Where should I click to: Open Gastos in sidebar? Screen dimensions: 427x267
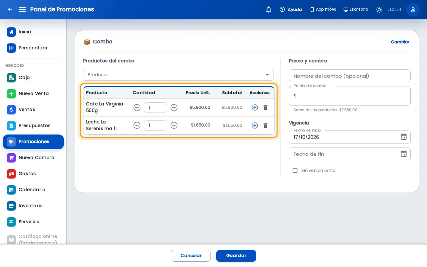coord(33,174)
